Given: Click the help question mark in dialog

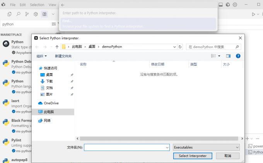Looking at the screenshot, I should tap(238, 56).
